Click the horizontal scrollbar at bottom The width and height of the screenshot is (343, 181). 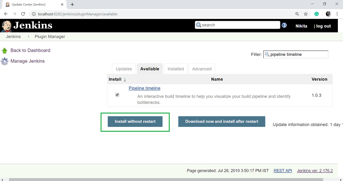(x=166, y=179)
